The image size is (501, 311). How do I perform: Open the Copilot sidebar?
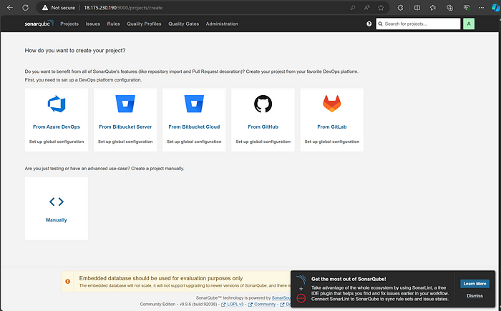click(495, 8)
